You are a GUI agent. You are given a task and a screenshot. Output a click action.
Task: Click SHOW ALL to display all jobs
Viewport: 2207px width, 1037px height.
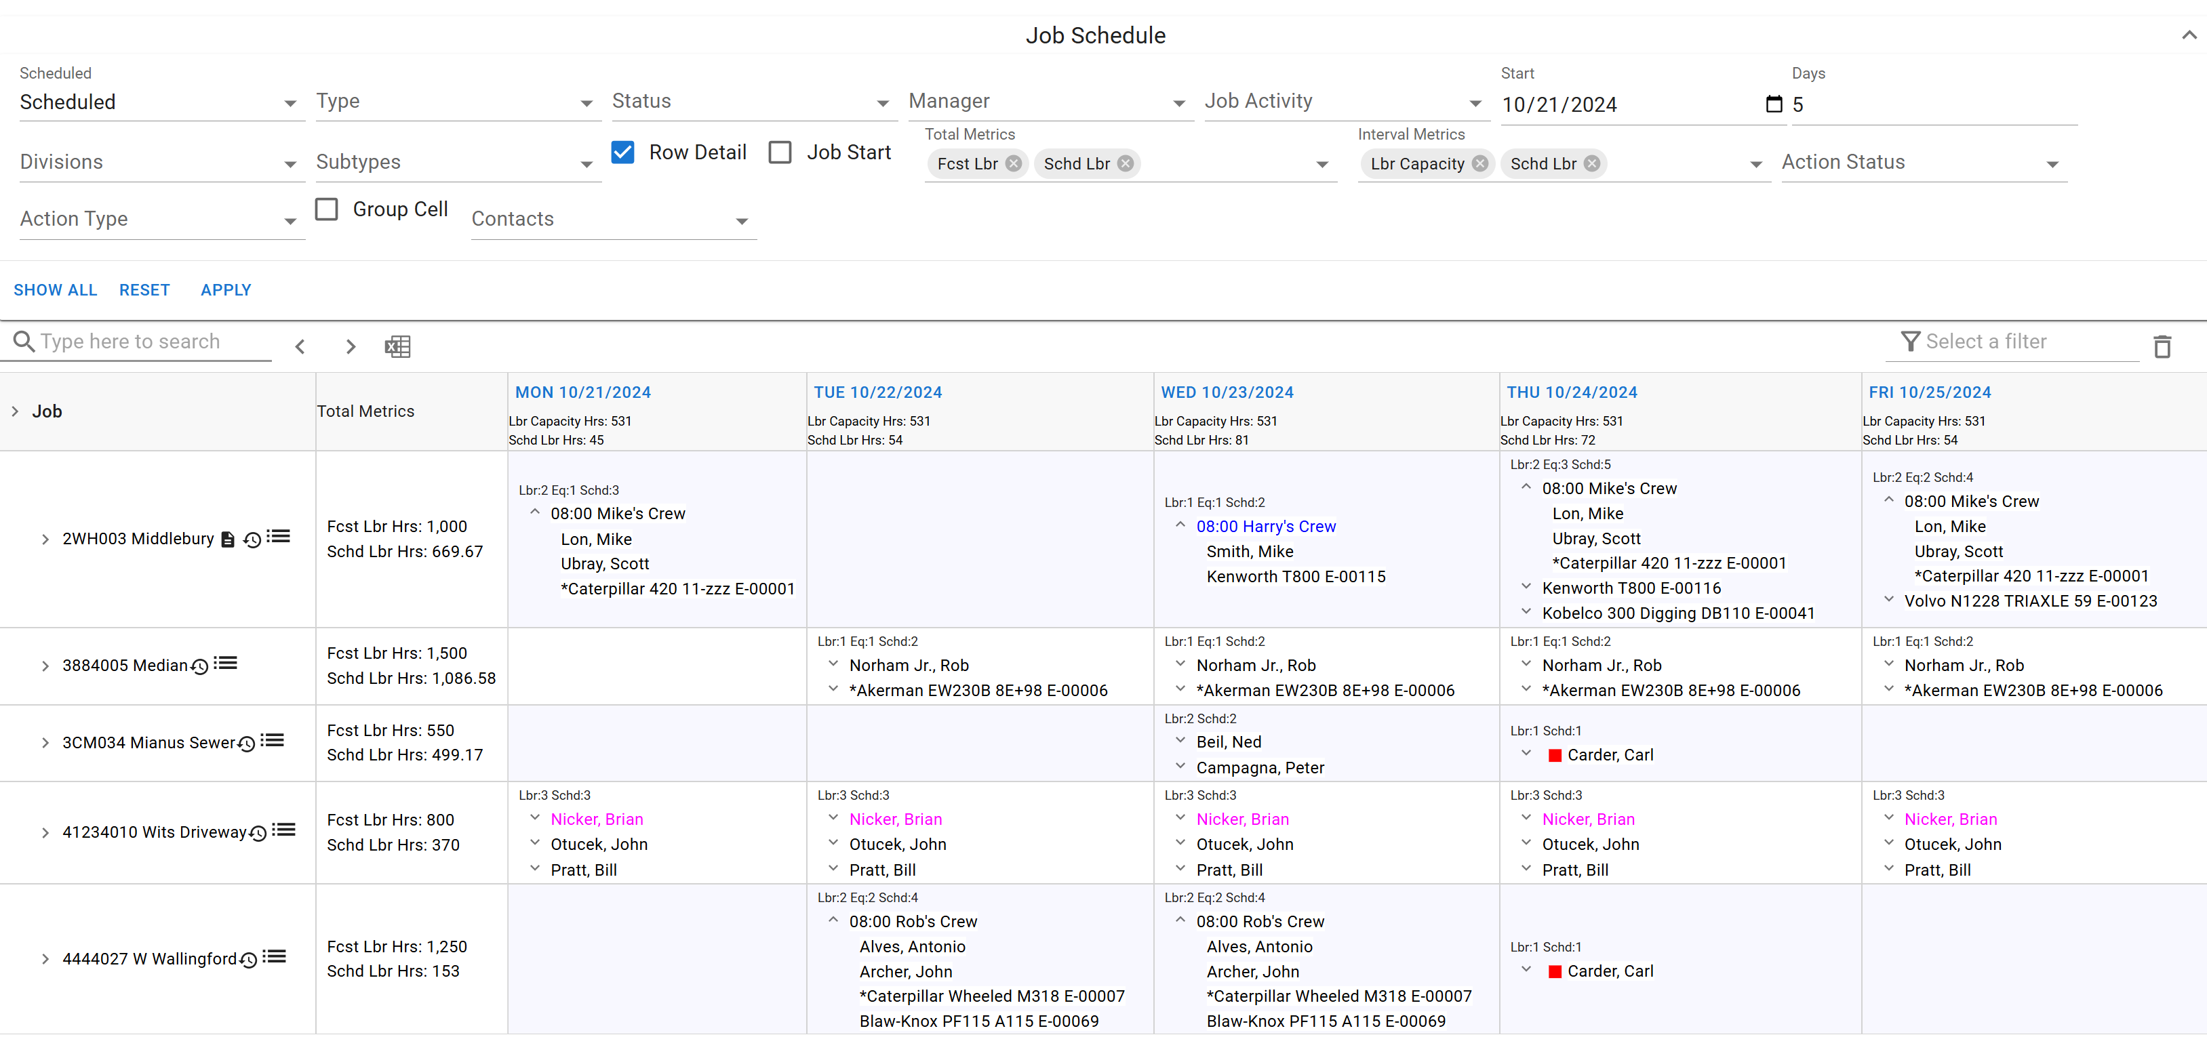[x=55, y=289]
